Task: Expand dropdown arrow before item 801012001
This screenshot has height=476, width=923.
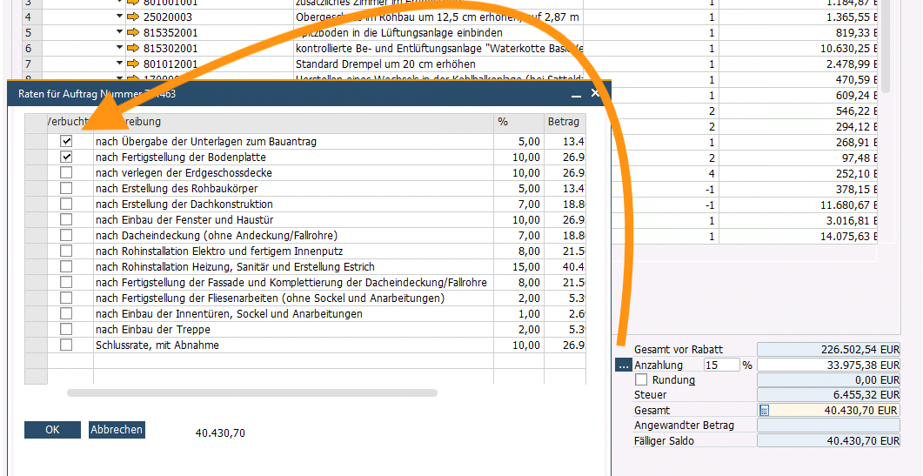Action: [x=120, y=64]
